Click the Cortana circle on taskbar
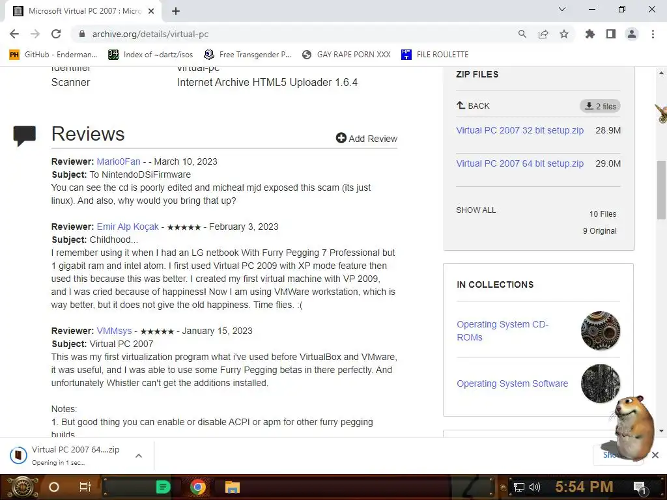The width and height of the screenshot is (667, 500). pos(54,487)
